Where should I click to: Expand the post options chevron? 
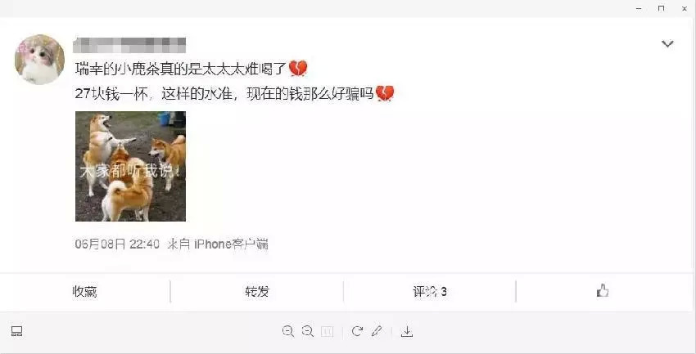point(667,43)
